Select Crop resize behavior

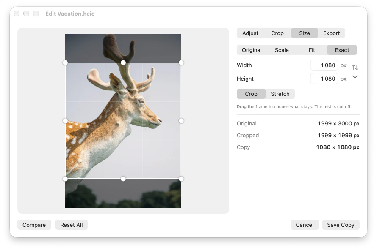pyautogui.click(x=251, y=94)
